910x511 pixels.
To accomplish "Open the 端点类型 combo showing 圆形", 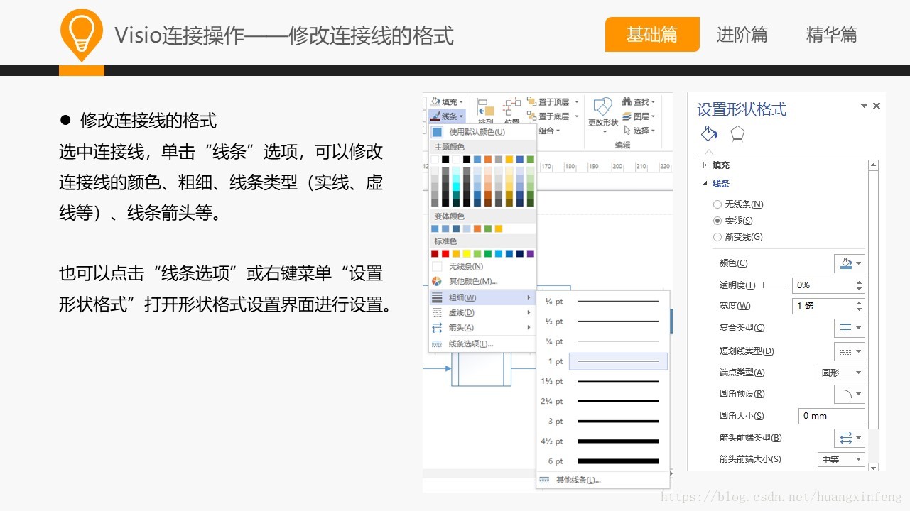I will 842,373.
